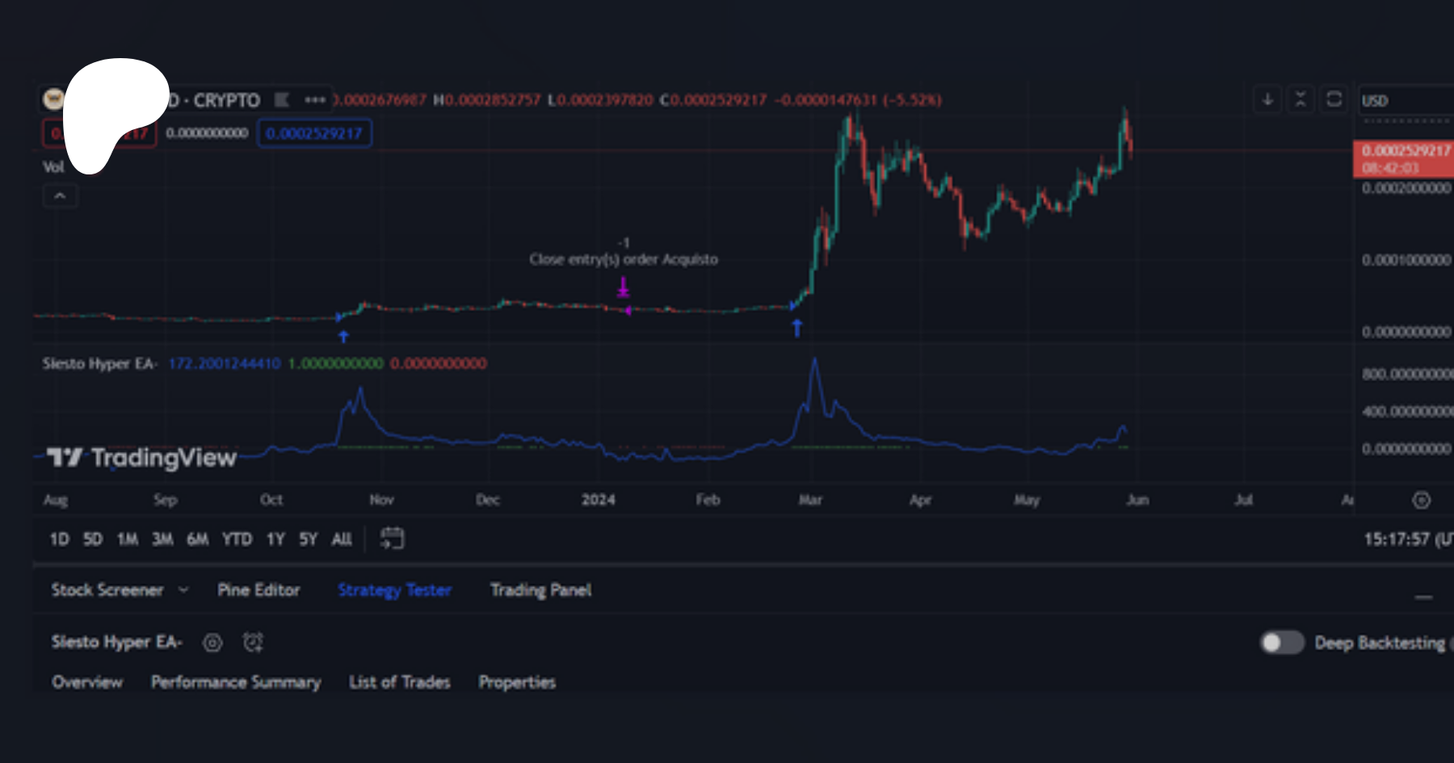Viewport: 1454px width, 763px height.
Task: Toggle the Deep Backtesting switch
Action: coord(1282,643)
